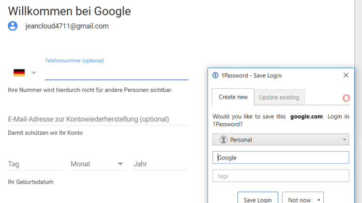This screenshot has height=203, width=362.
Task: Click the red Opera browser icon
Action: pyautogui.click(x=346, y=98)
